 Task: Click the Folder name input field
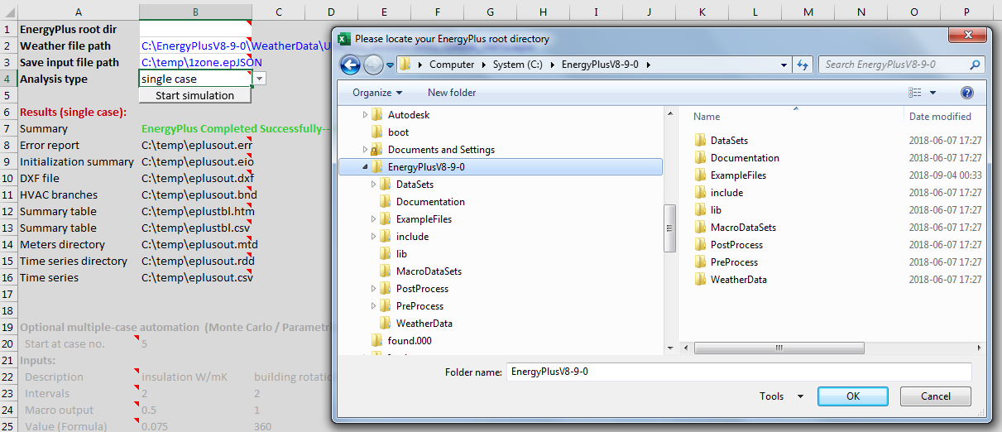[738, 372]
